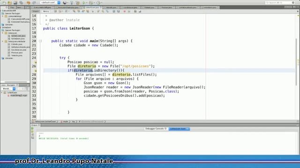This screenshot has width=300, height=168.
Task: Click the Stop icon in Output sidebar
Action: pos(32,134)
